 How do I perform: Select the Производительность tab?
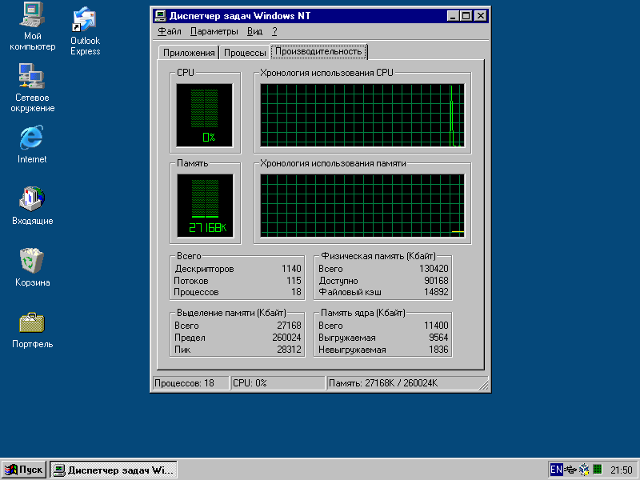[318, 51]
